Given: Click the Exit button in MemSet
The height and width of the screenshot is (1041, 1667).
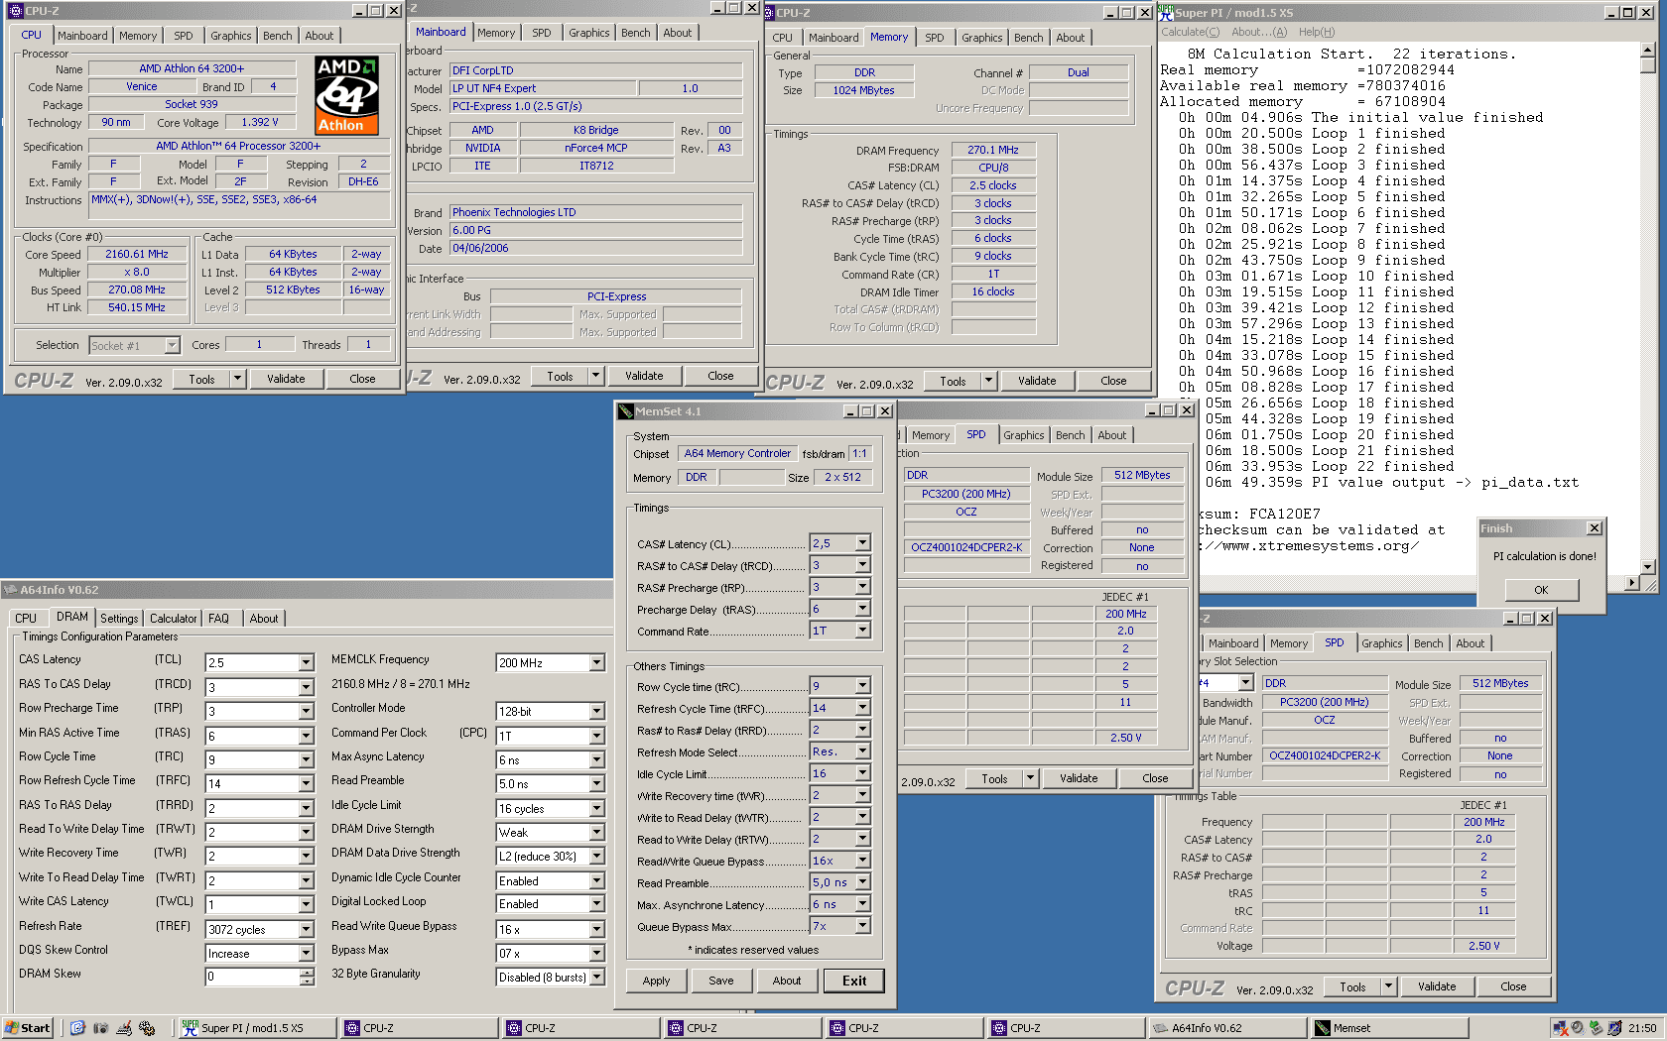Looking at the screenshot, I should [x=854, y=981].
